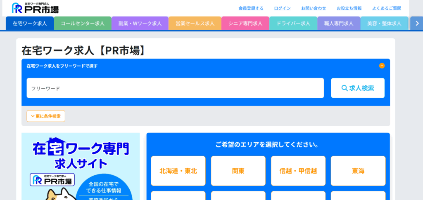Select the 関東 area button
This screenshot has height=200, width=423.
pyautogui.click(x=238, y=171)
